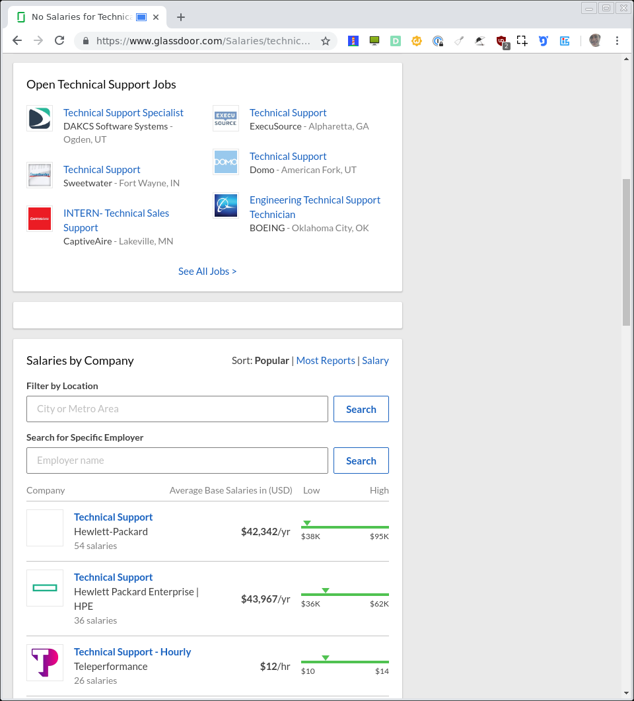
Task: Click the scraper spatula extension icon
Action: (459, 41)
